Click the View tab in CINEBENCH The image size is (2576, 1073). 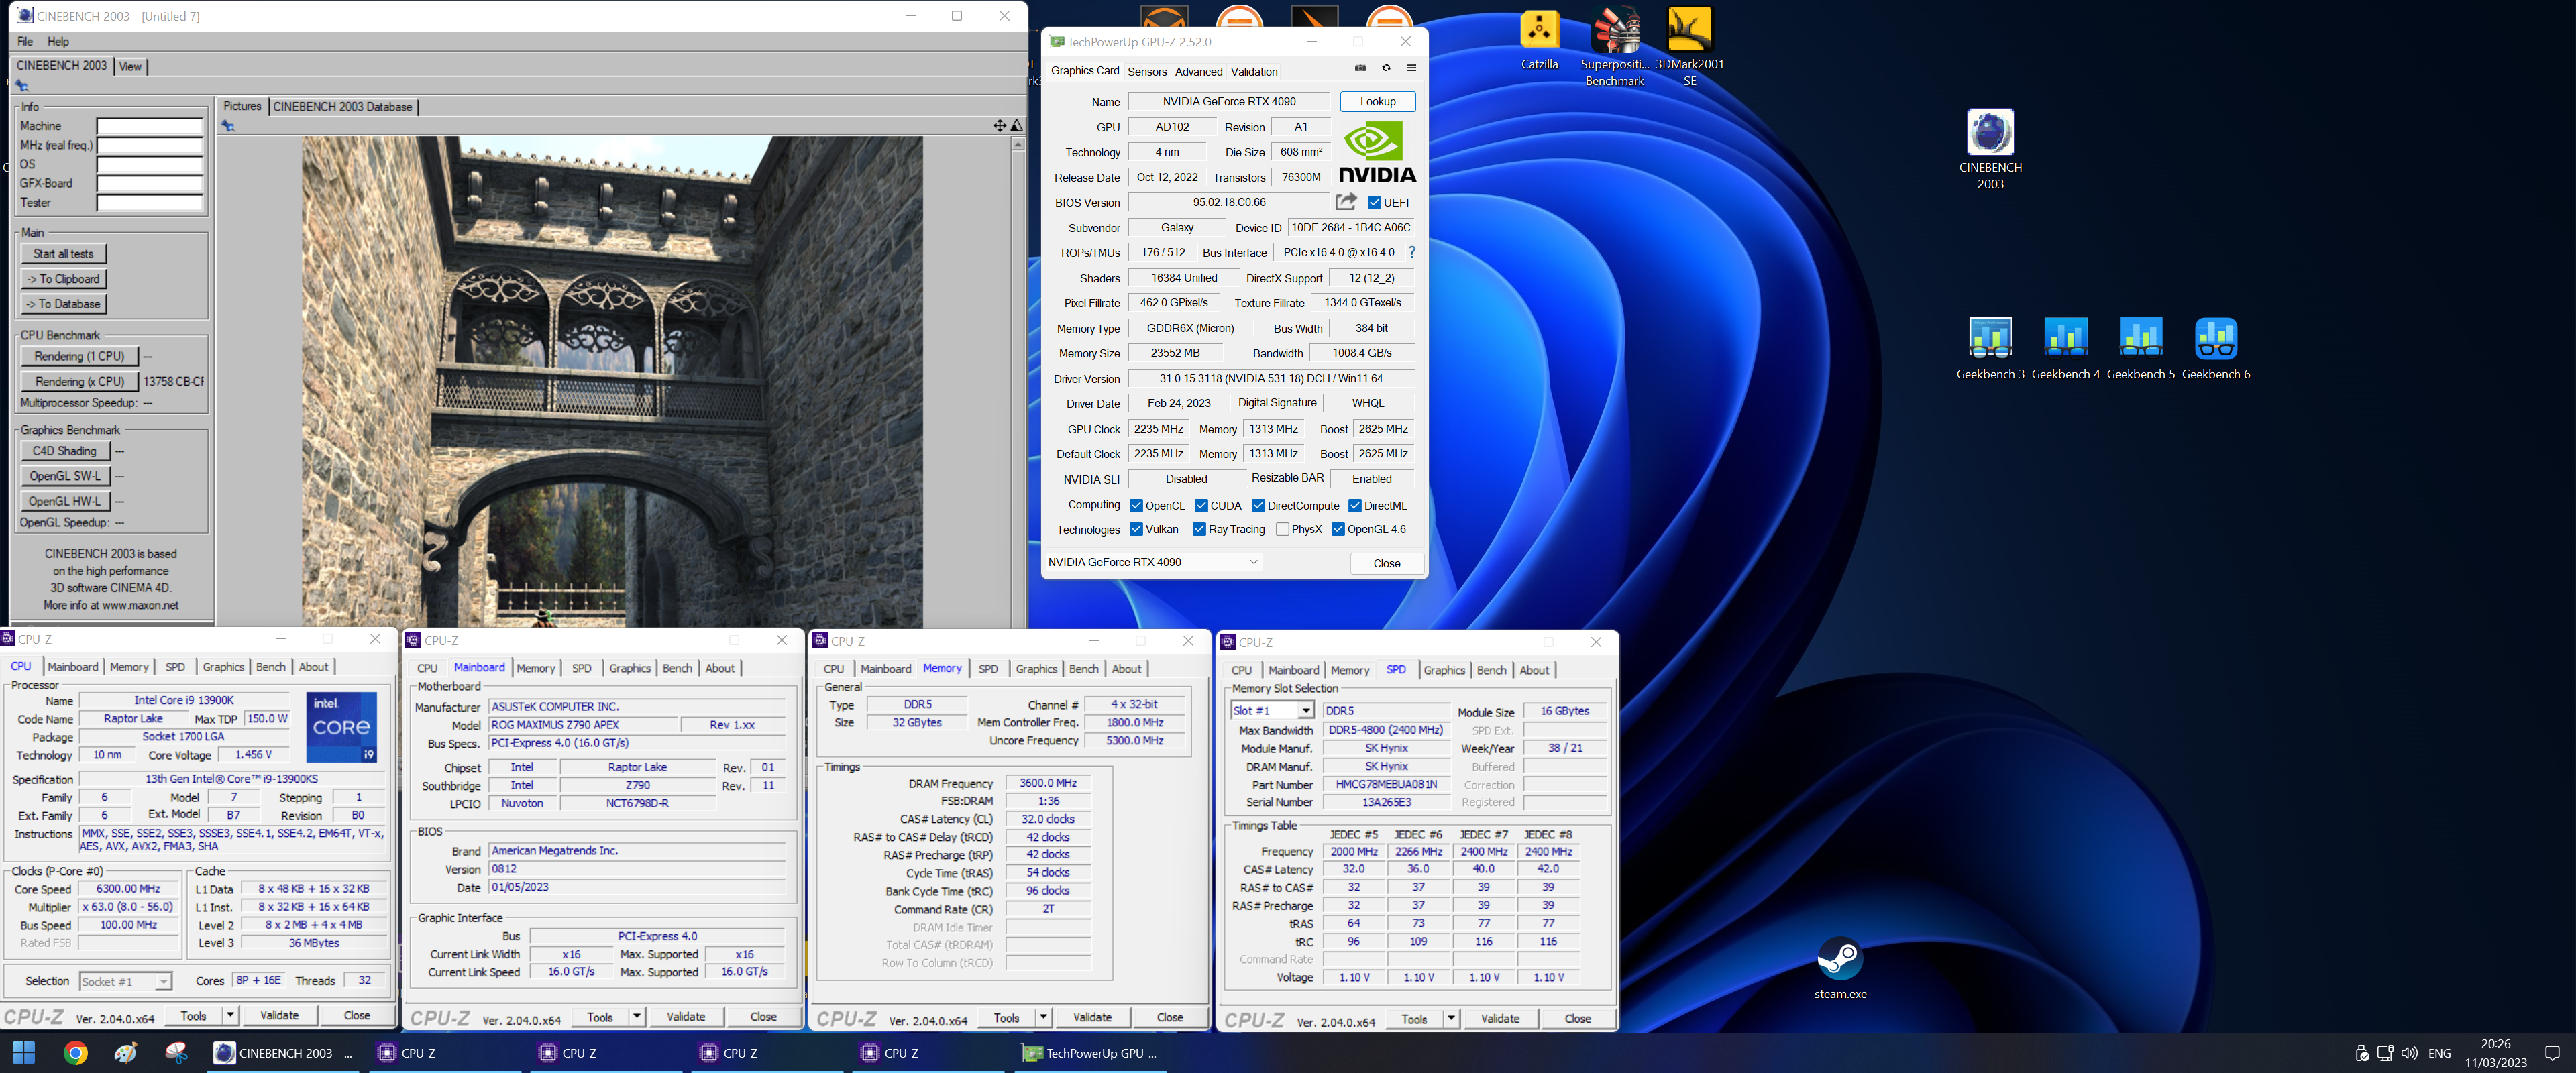click(x=131, y=66)
